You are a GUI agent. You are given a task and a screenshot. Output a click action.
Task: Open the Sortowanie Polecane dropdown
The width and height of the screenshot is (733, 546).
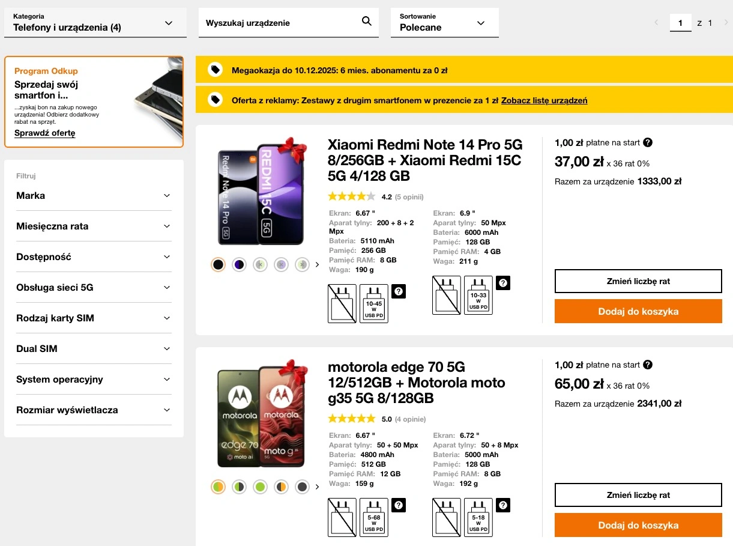click(x=444, y=23)
